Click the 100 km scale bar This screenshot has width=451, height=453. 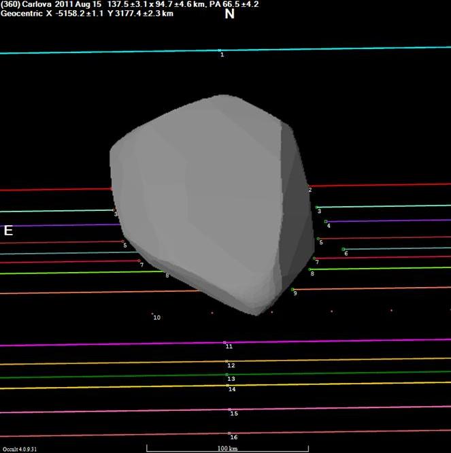227,447
